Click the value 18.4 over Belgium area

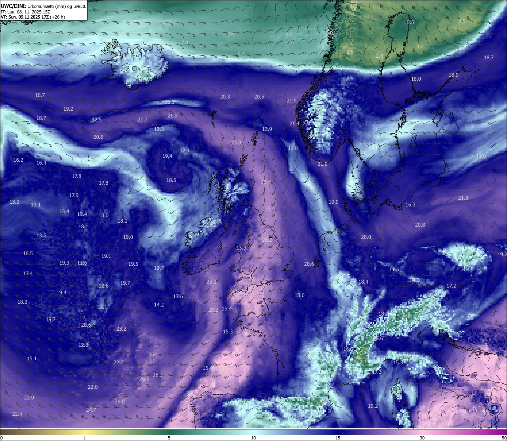[x=363, y=282]
